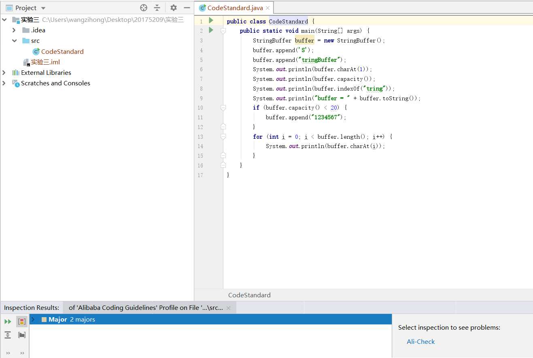The image size is (533, 358).
Task: Click the "tringBuffer" string on line 5
Action: click(319, 60)
